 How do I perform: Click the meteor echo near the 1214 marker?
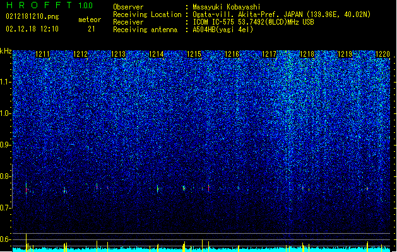coord(158,188)
